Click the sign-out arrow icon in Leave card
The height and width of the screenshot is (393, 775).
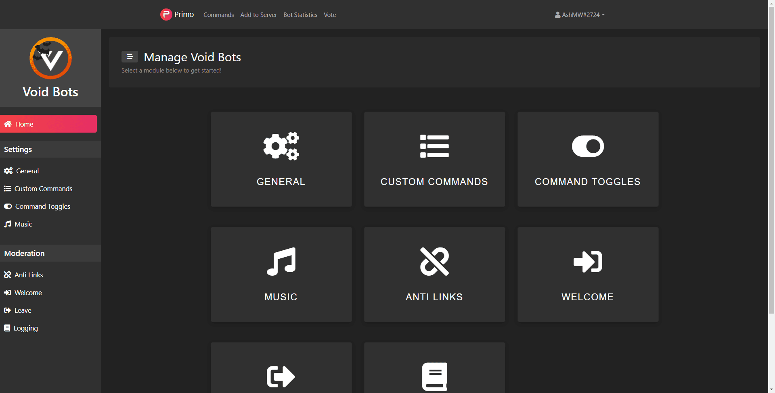281,376
